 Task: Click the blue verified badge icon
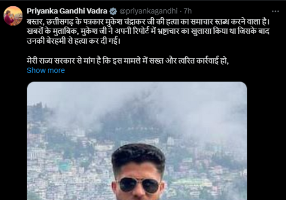tap(113, 11)
